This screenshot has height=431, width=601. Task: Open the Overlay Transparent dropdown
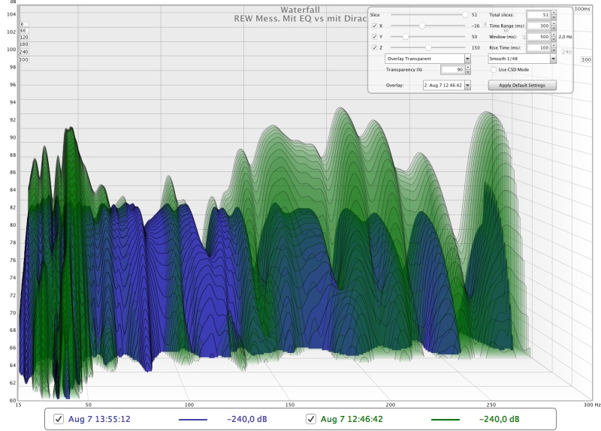pyautogui.click(x=467, y=58)
